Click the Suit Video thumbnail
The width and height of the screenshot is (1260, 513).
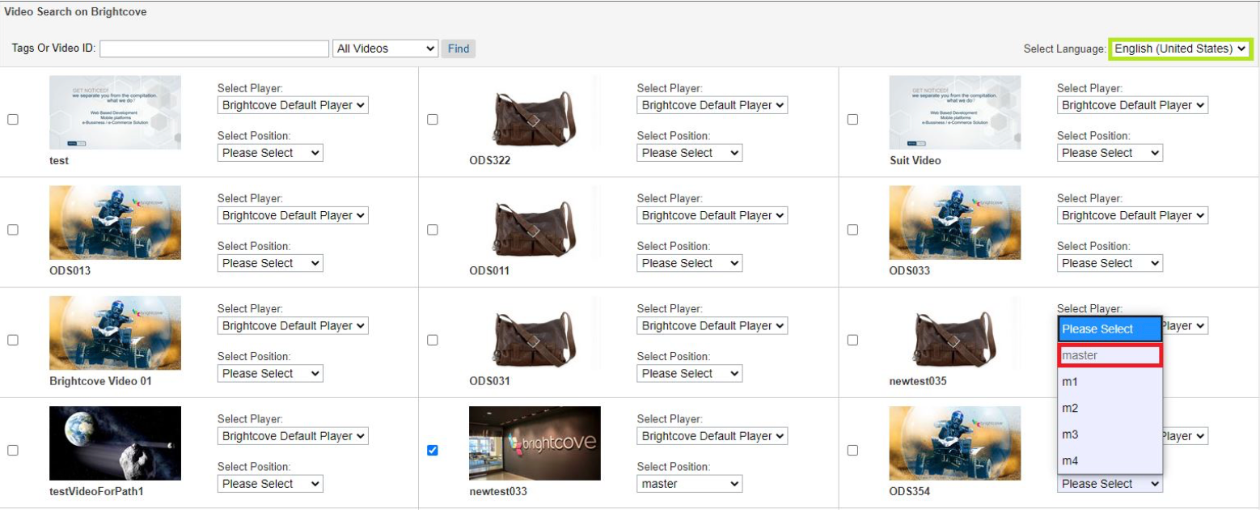pyautogui.click(x=954, y=112)
